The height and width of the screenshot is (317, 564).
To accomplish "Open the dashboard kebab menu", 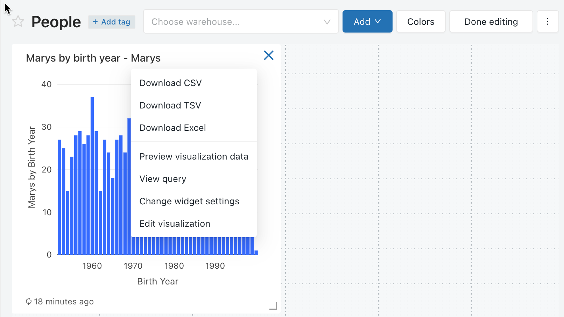I will pyautogui.click(x=548, y=21).
